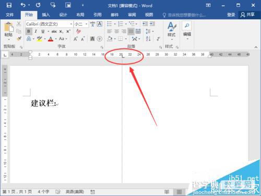Open the Asian layout options
This screenshot has height=196, width=261.
click(x=135, y=38)
